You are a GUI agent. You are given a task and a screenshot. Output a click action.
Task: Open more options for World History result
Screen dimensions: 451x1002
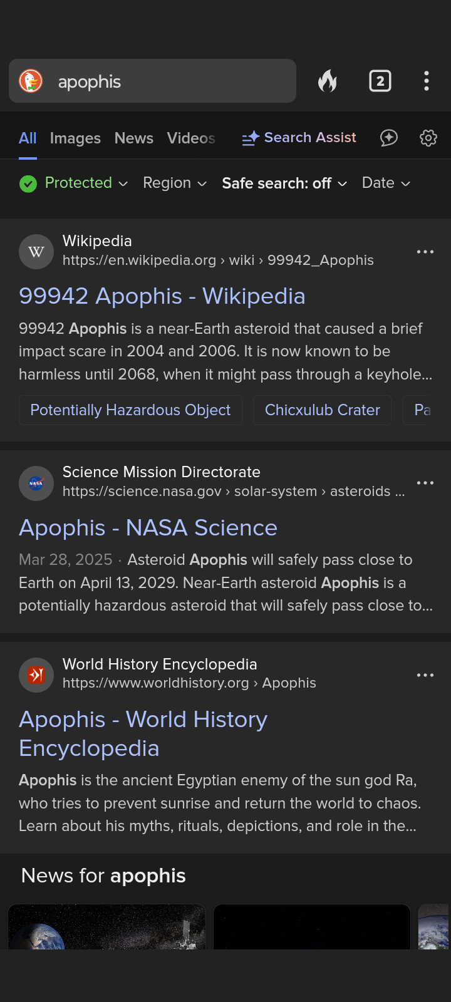pyautogui.click(x=425, y=675)
